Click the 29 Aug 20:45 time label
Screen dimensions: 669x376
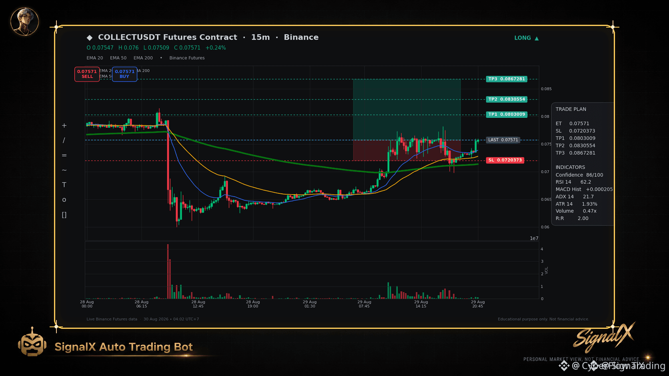tap(478, 304)
